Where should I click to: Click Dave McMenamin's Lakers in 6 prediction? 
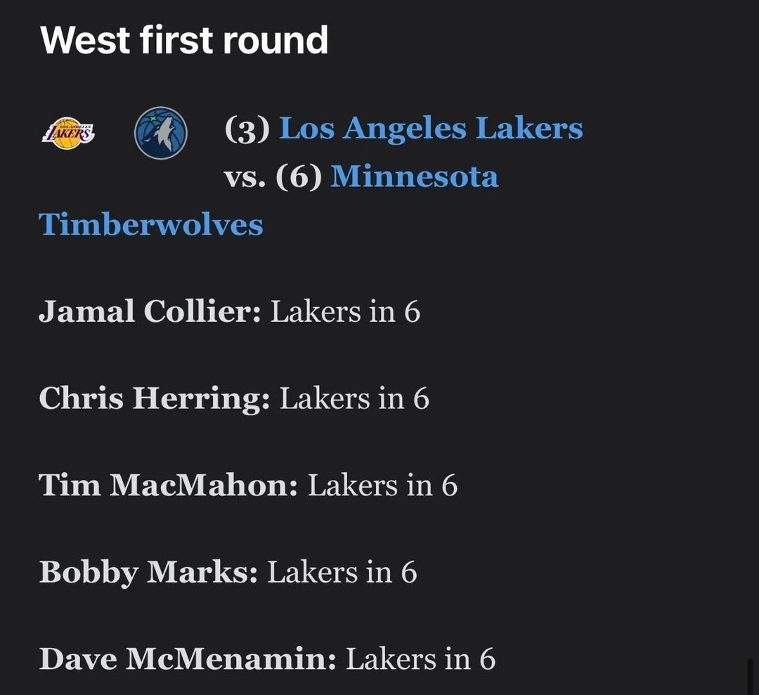(x=420, y=660)
